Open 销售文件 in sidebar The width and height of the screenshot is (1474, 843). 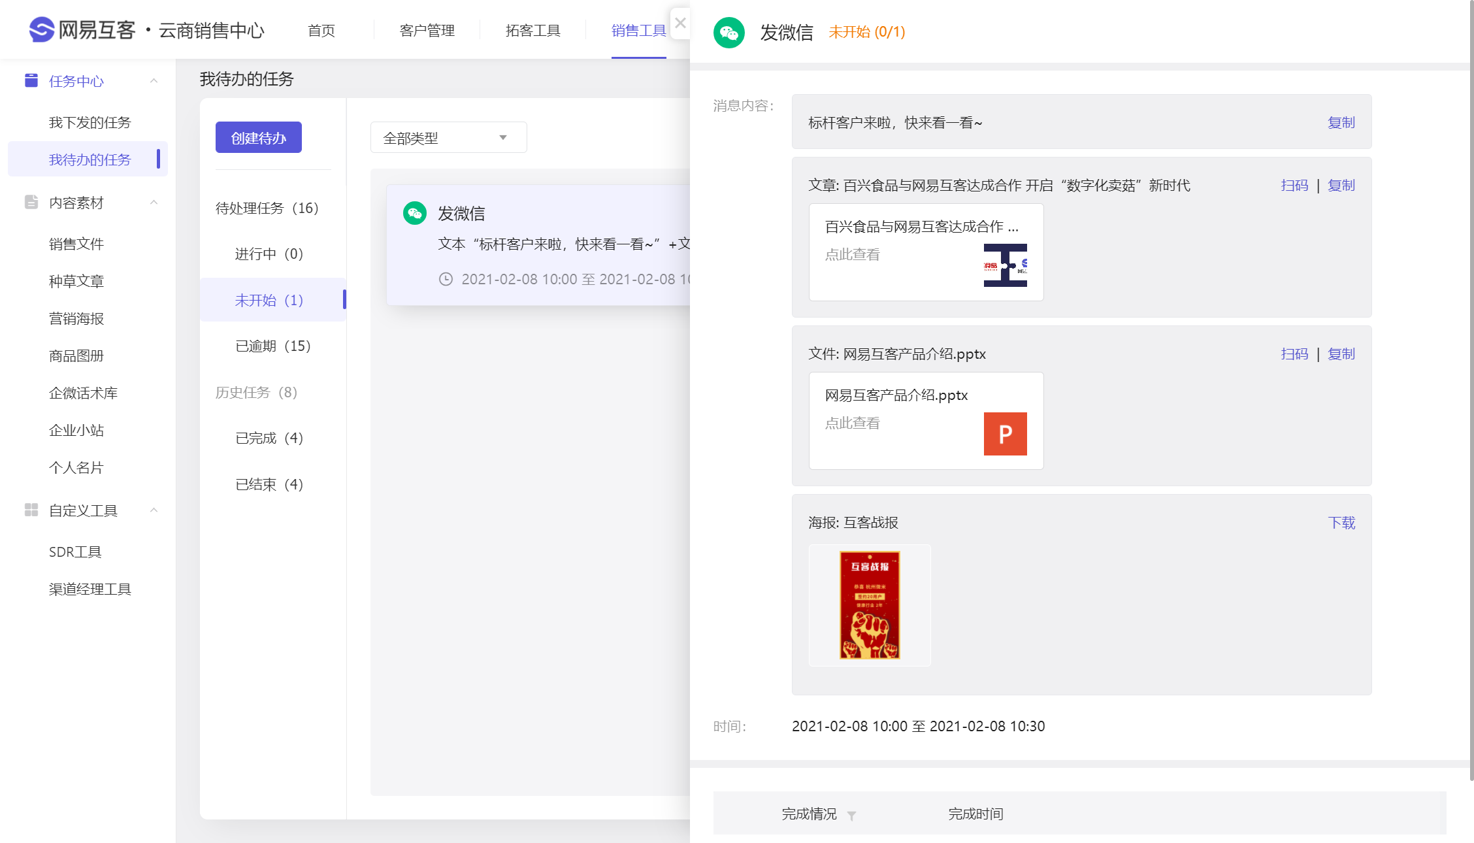(76, 244)
